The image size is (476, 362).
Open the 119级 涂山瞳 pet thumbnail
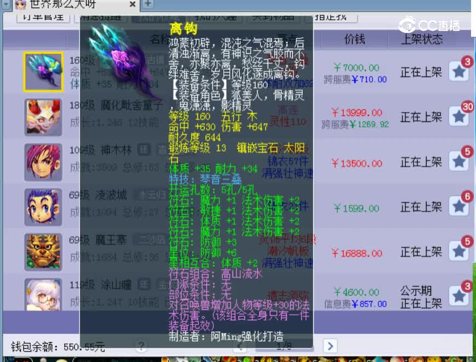coord(43,295)
